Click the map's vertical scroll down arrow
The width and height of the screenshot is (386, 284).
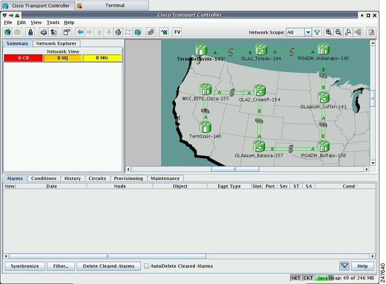click(x=373, y=163)
